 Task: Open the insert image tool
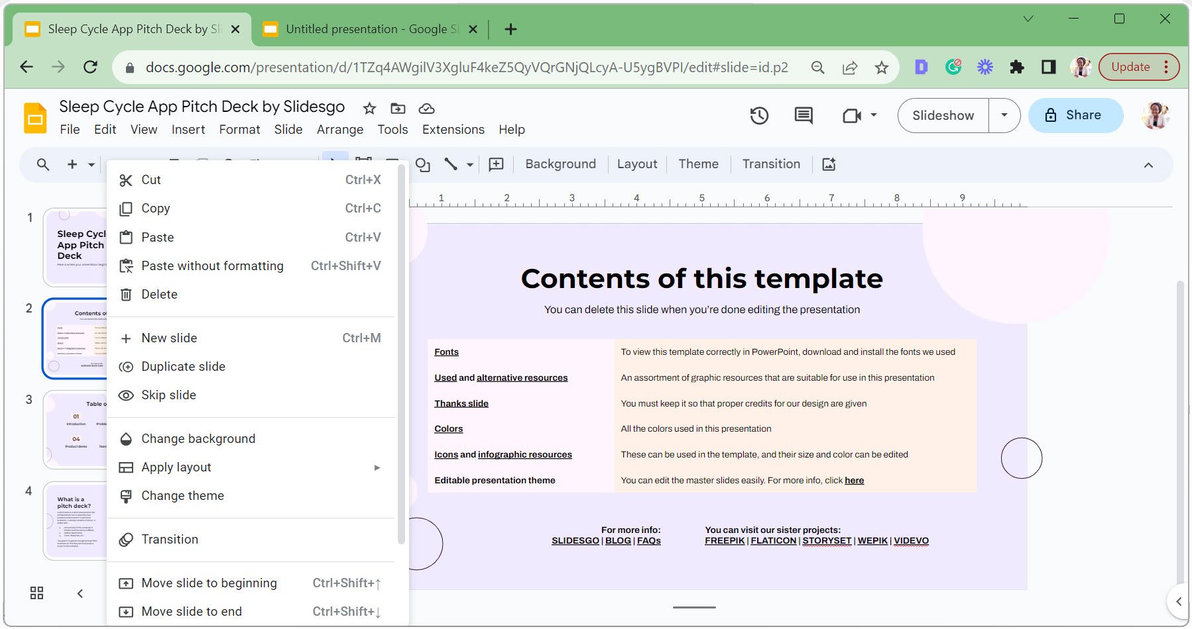point(829,164)
